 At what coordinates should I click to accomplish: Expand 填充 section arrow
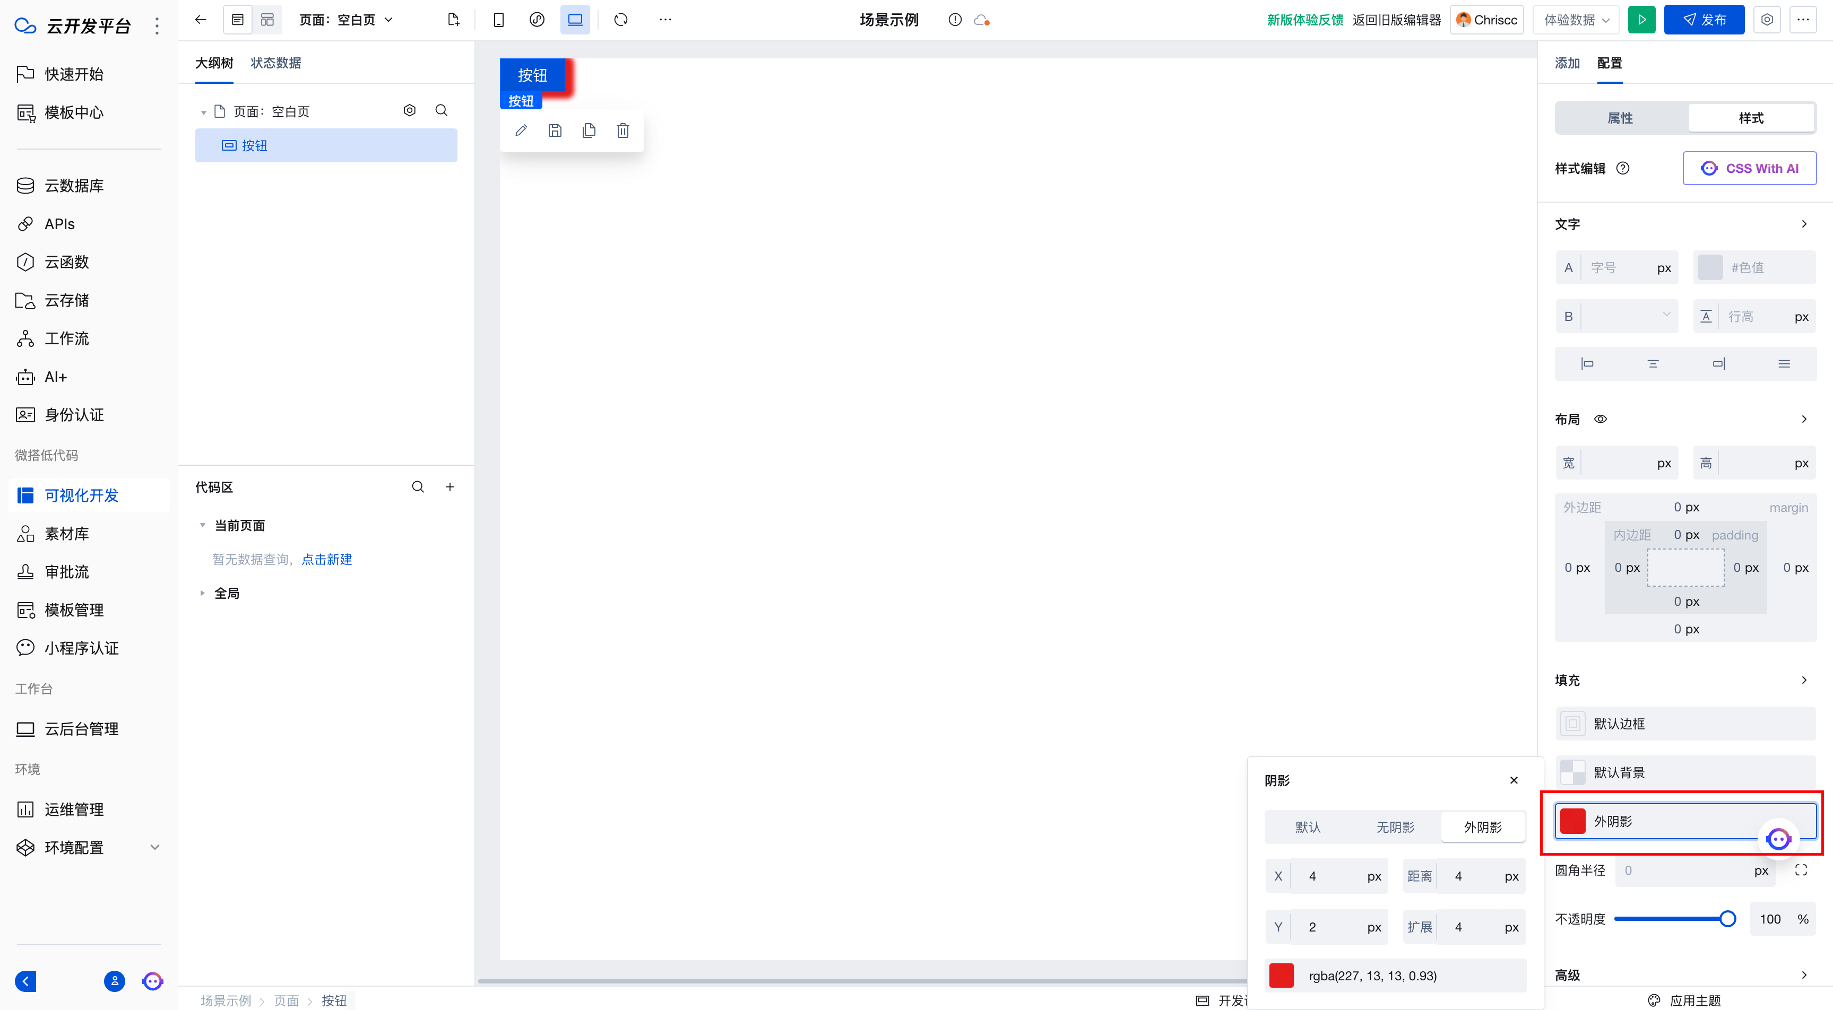point(1804,680)
